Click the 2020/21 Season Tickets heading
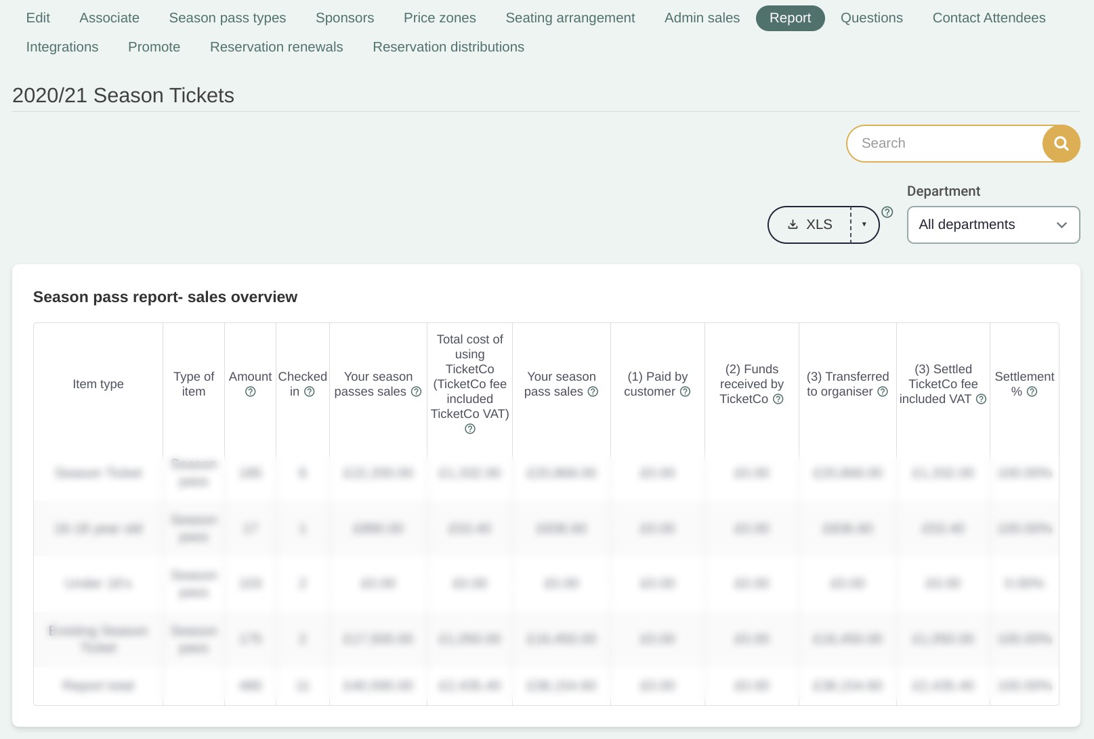Image resolution: width=1094 pixels, height=739 pixels. click(123, 96)
